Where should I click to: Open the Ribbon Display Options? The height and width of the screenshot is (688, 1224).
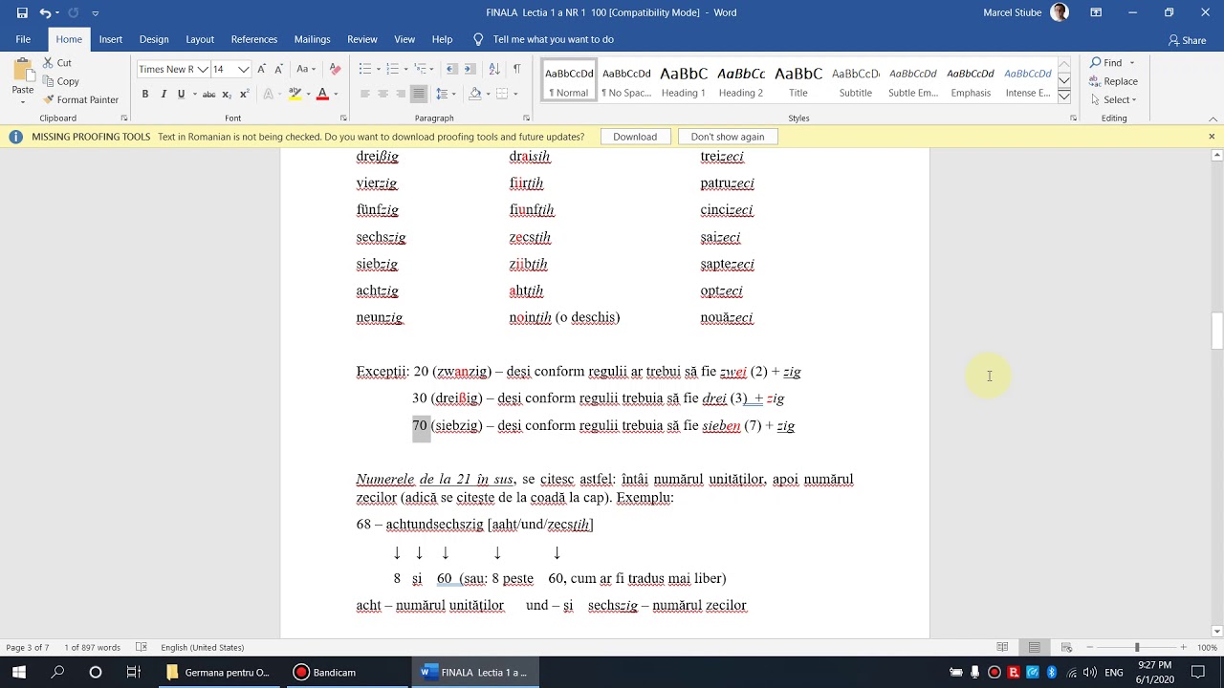pyautogui.click(x=1096, y=13)
